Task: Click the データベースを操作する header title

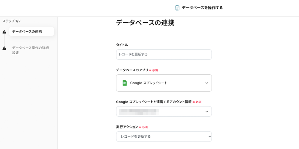Action: point(202,8)
